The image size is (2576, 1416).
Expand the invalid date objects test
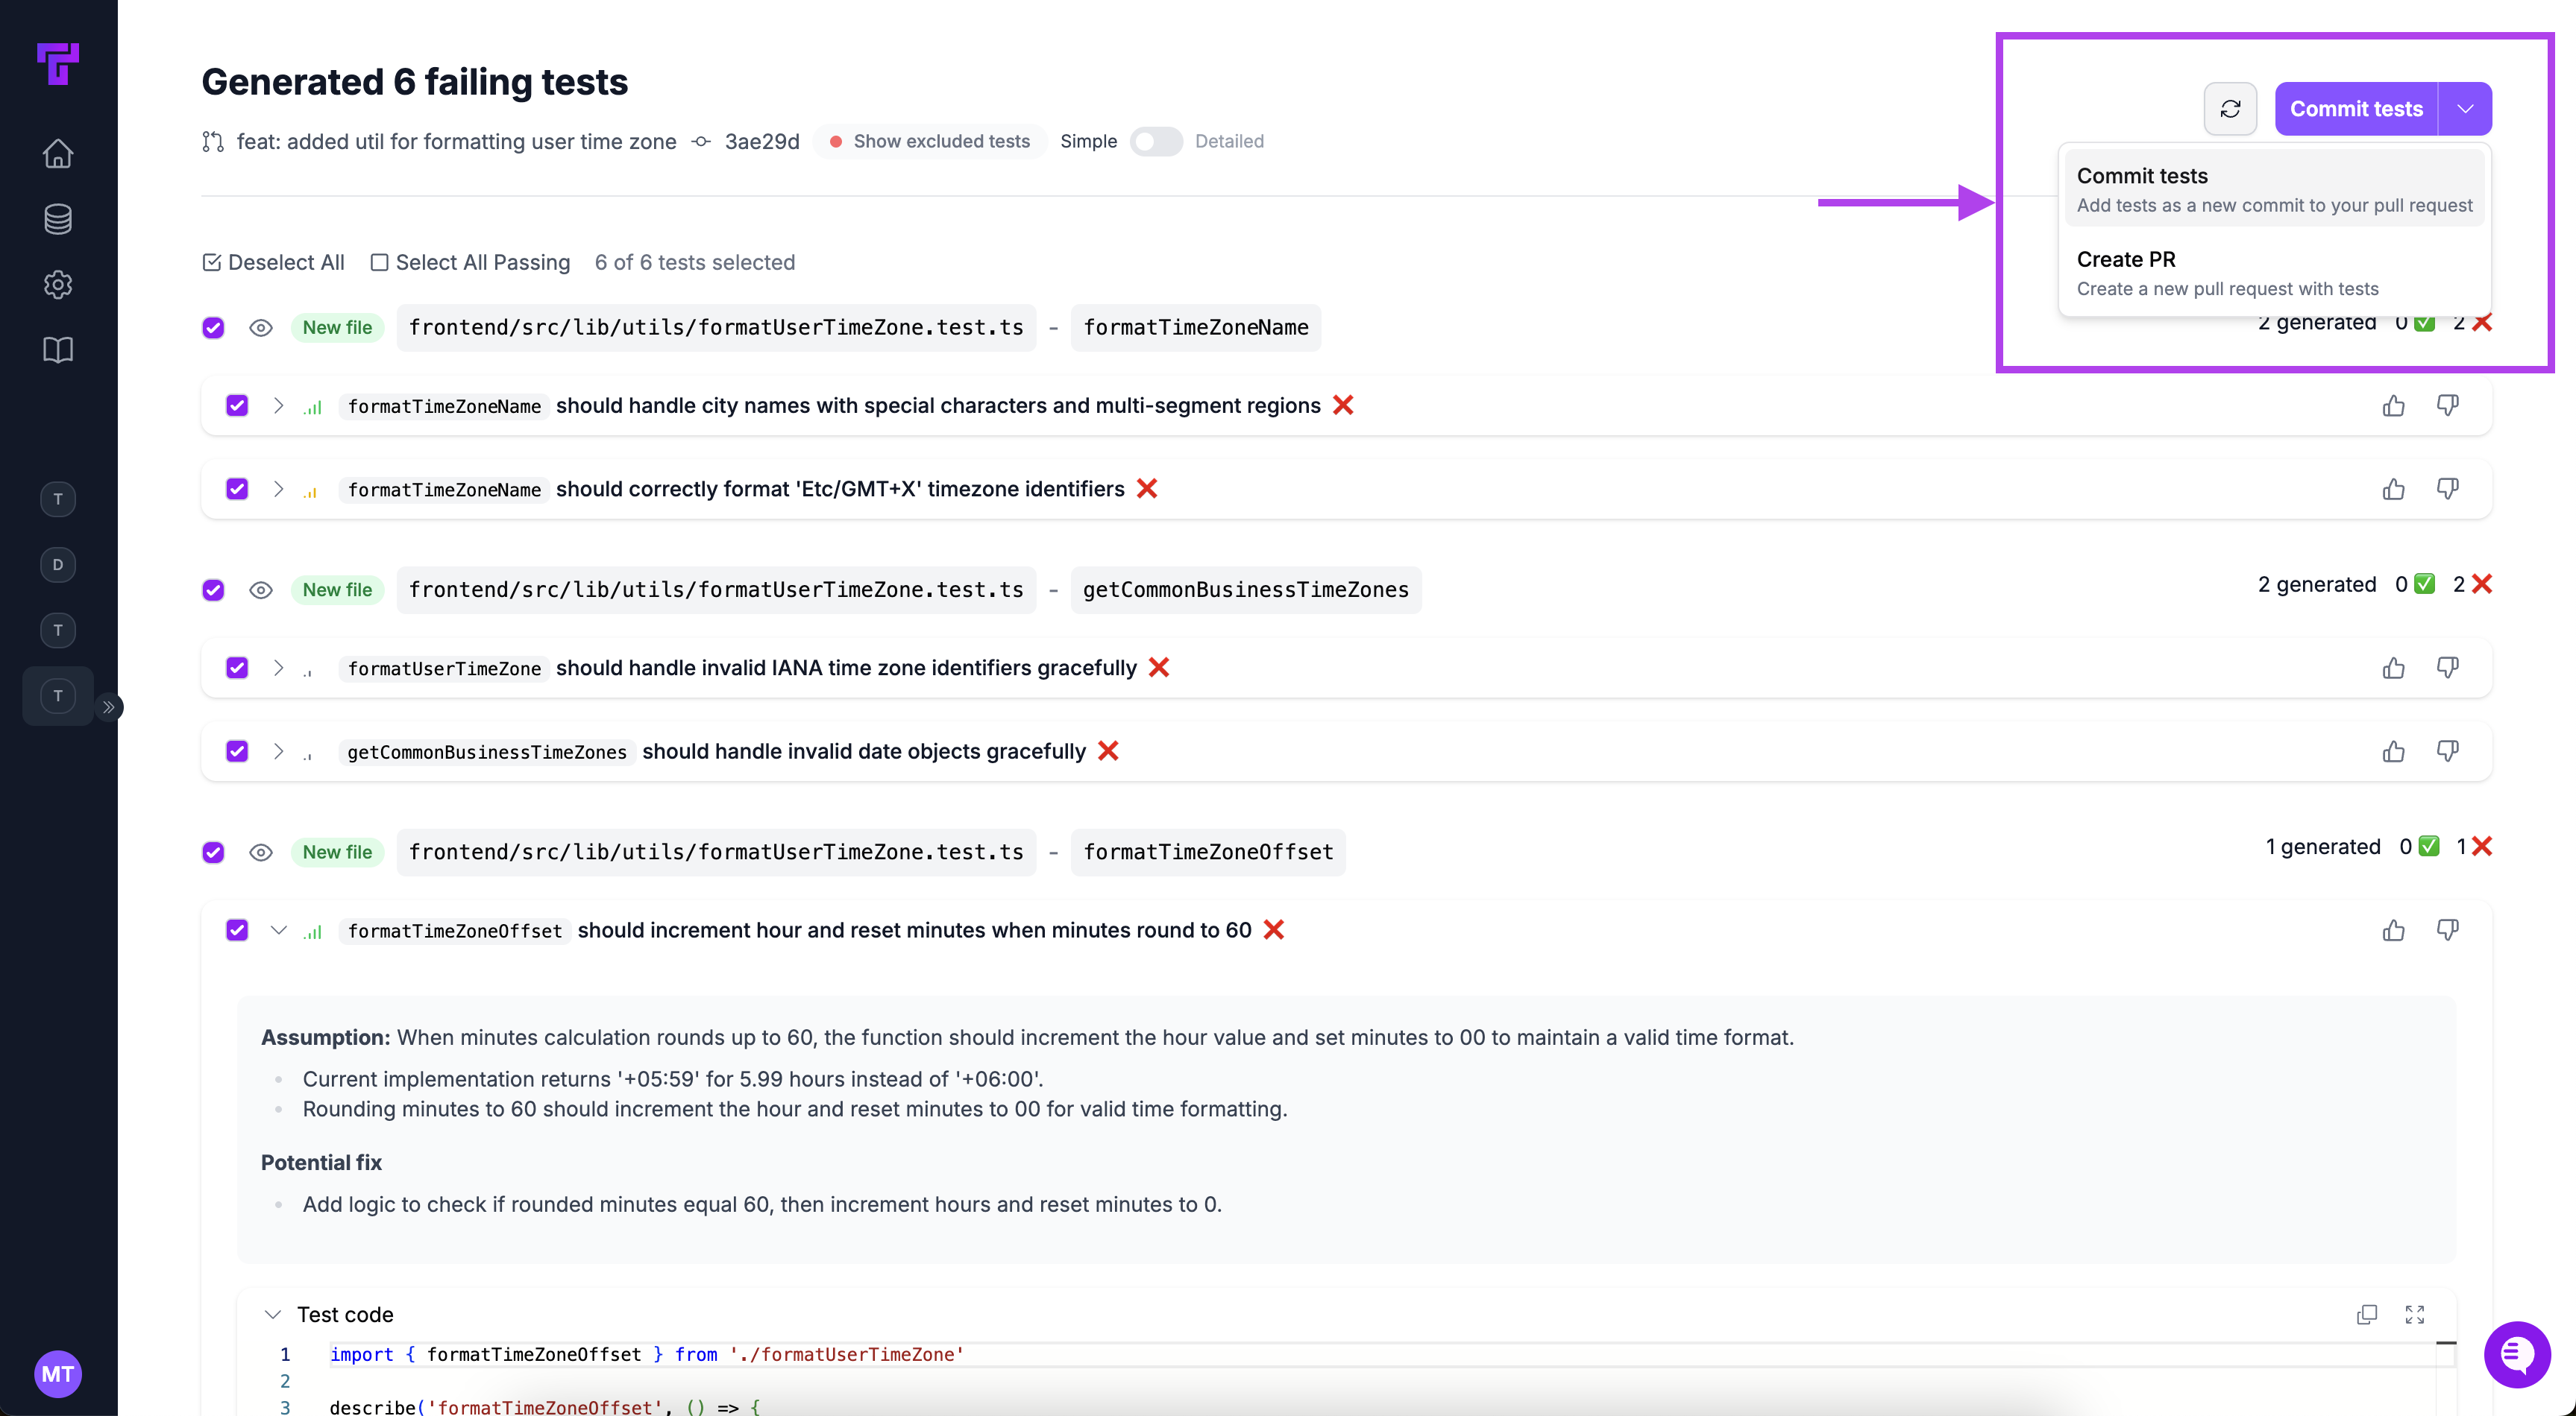coord(279,751)
